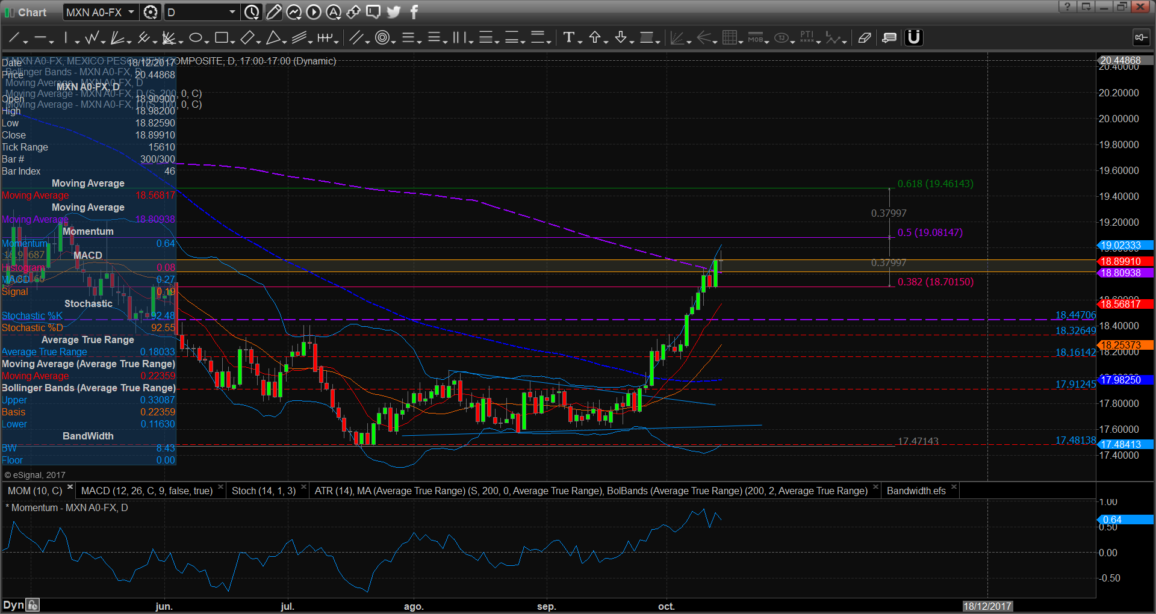Close the Stoch (14, 1, 3) tab
1156x614 pixels.
click(304, 488)
